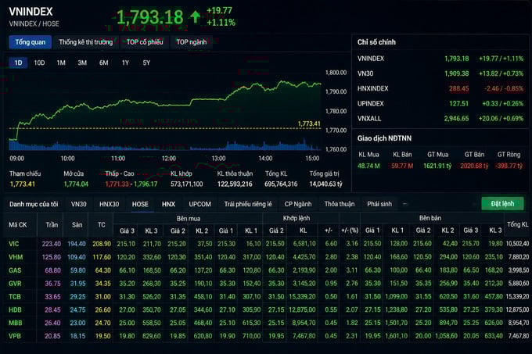Click the Sàn column header
532x354 pixels.
pyautogui.click(x=77, y=224)
